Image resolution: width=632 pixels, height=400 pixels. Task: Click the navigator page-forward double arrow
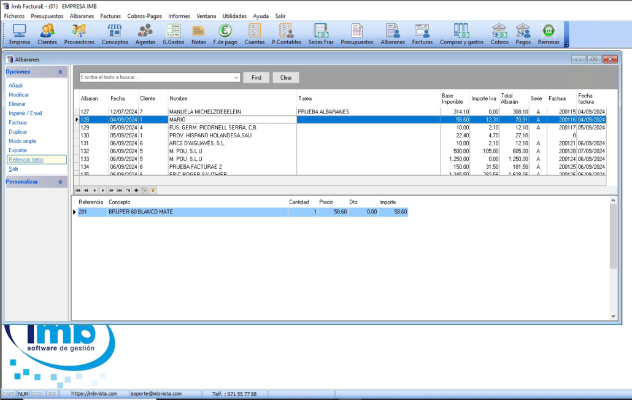tap(111, 190)
